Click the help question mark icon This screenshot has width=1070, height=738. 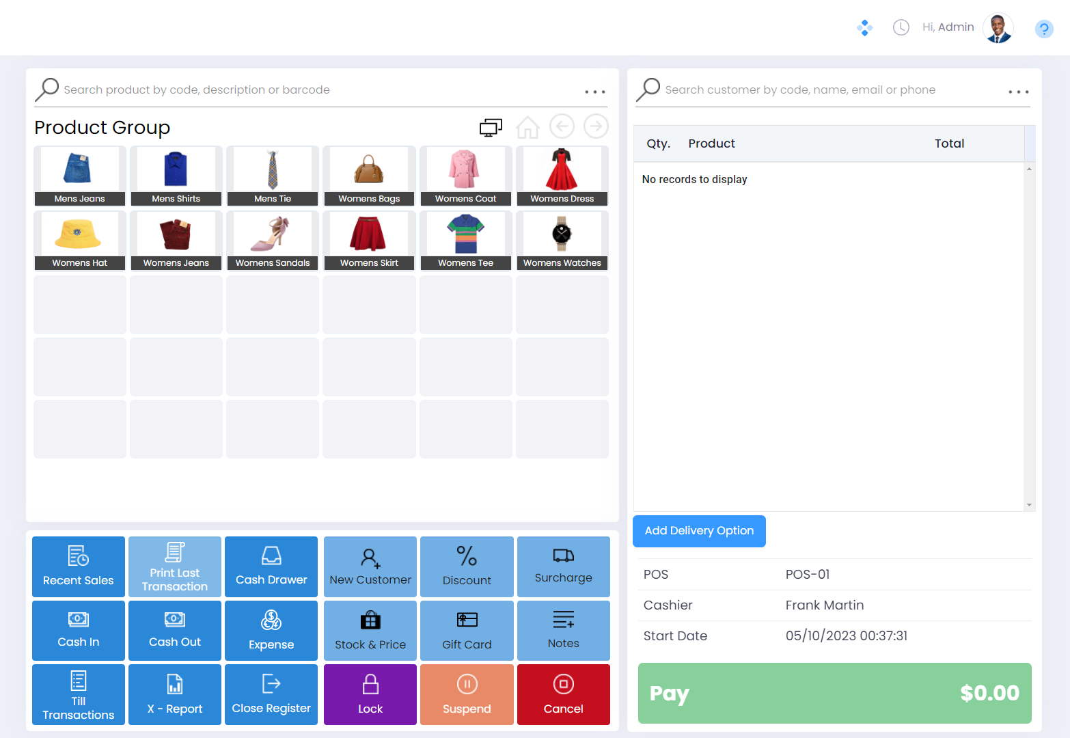pos(1043,29)
